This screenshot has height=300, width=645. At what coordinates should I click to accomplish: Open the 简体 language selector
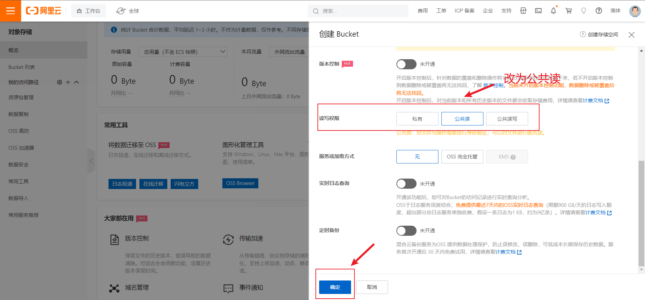point(615,11)
